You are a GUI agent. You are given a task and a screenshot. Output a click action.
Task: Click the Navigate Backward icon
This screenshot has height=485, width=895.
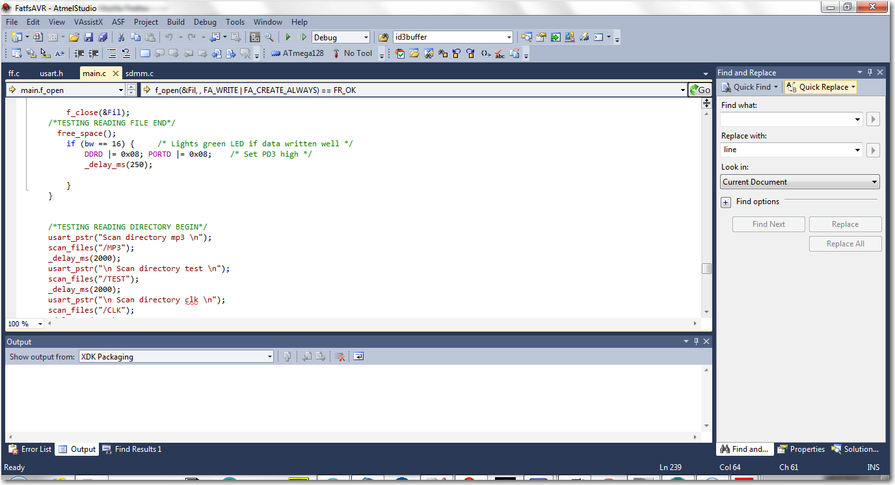214,37
